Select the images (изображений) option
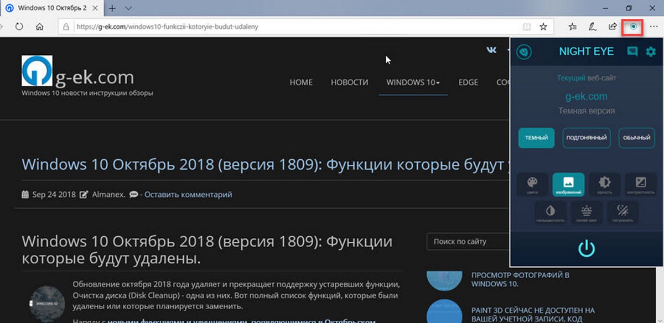 click(568, 184)
